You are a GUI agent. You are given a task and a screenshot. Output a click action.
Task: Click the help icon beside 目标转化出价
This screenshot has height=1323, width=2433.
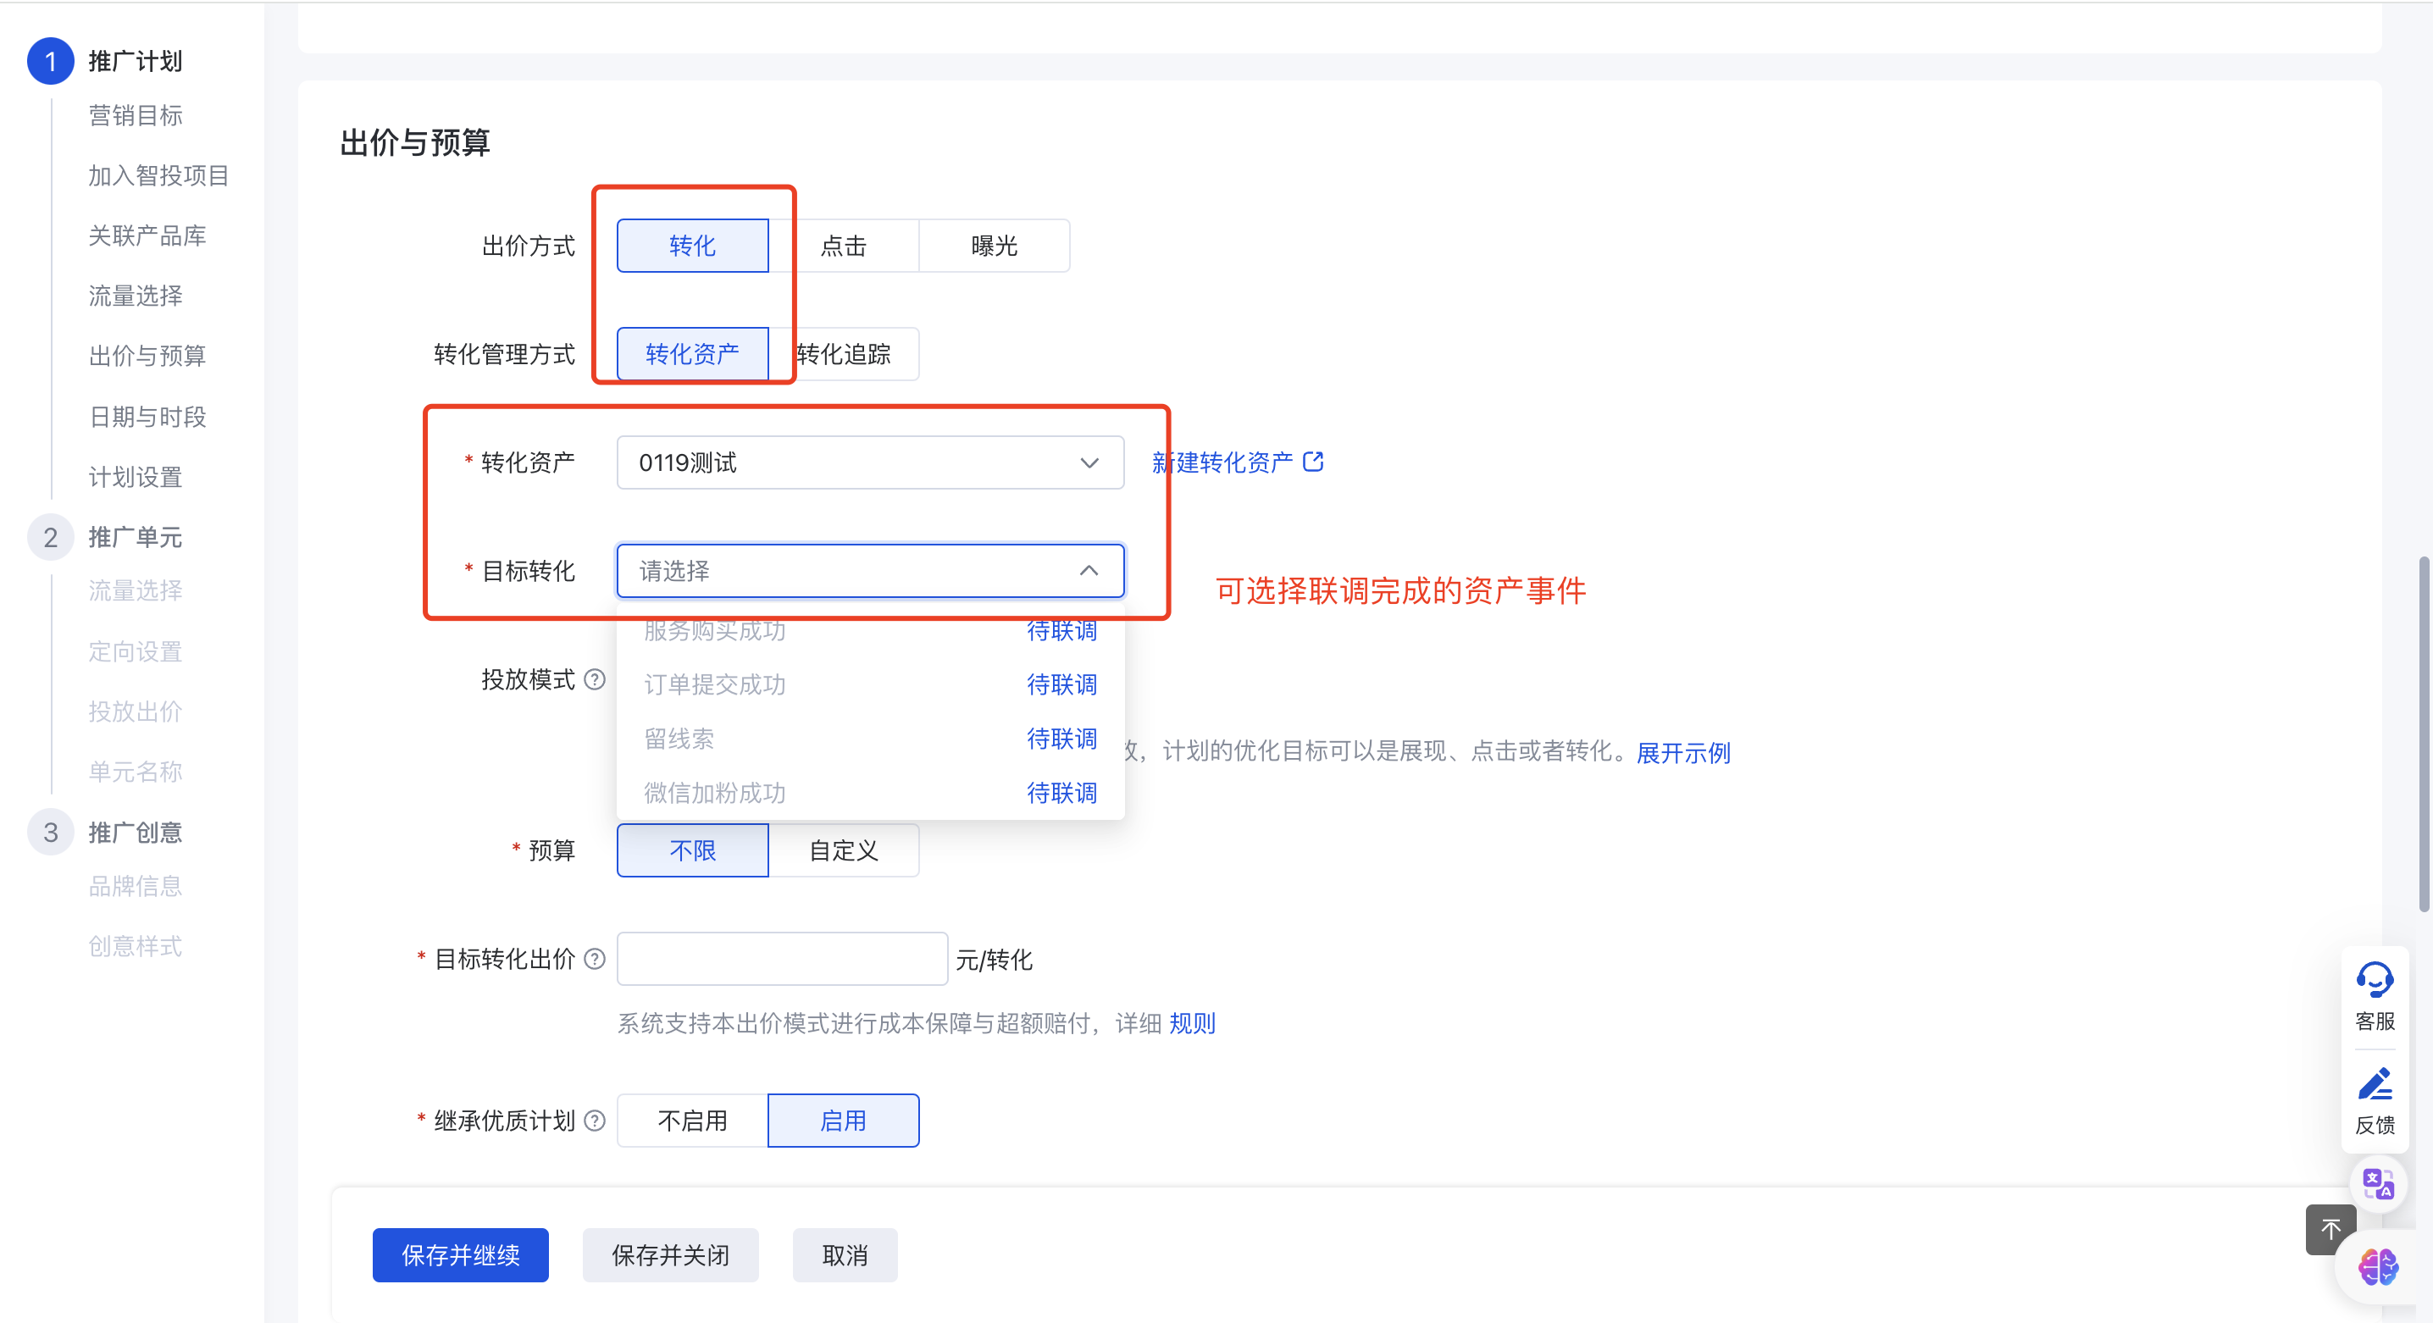pos(594,959)
